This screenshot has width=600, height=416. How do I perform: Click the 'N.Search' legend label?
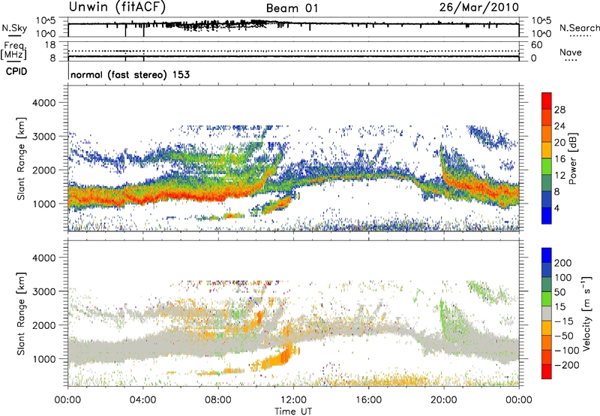click(x=579, y=28)
